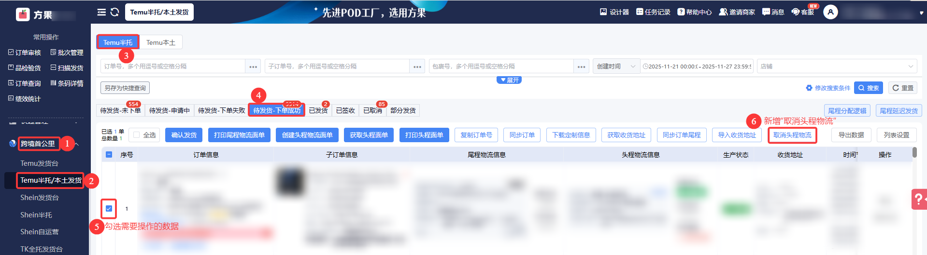This screenshot has height=255, width=927.
Task: Click the 打印尾程物流面单 button
Action: click(x=239, y=135)
